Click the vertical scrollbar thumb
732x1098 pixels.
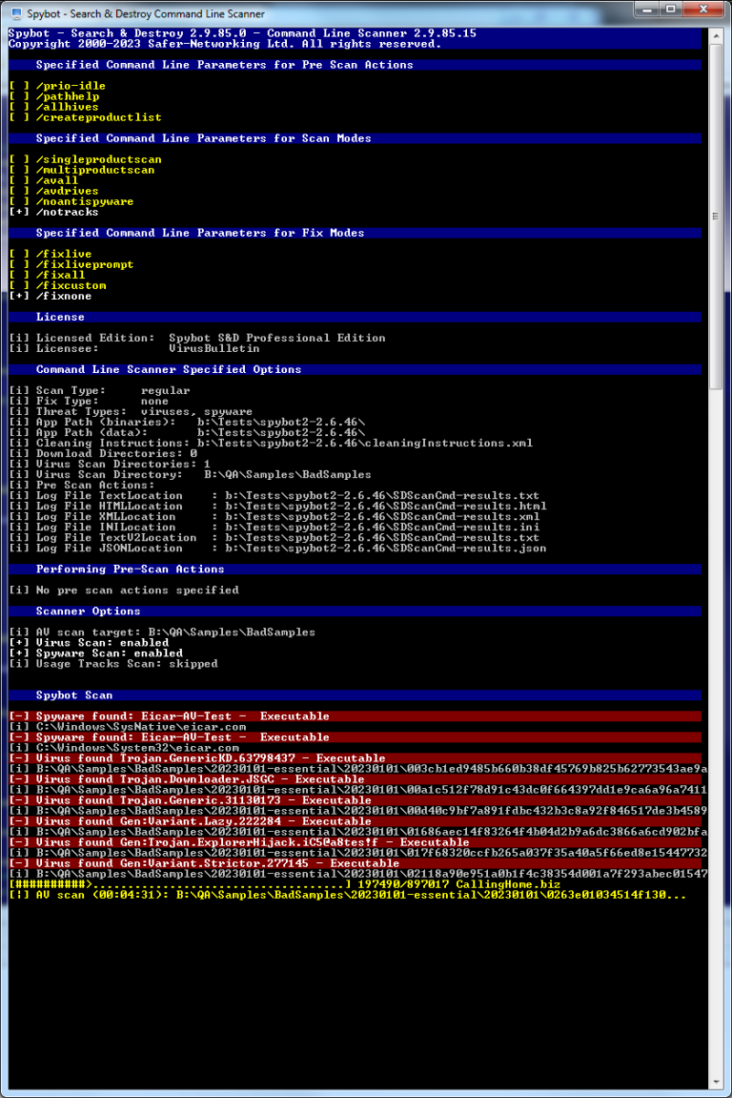[716, 216]
